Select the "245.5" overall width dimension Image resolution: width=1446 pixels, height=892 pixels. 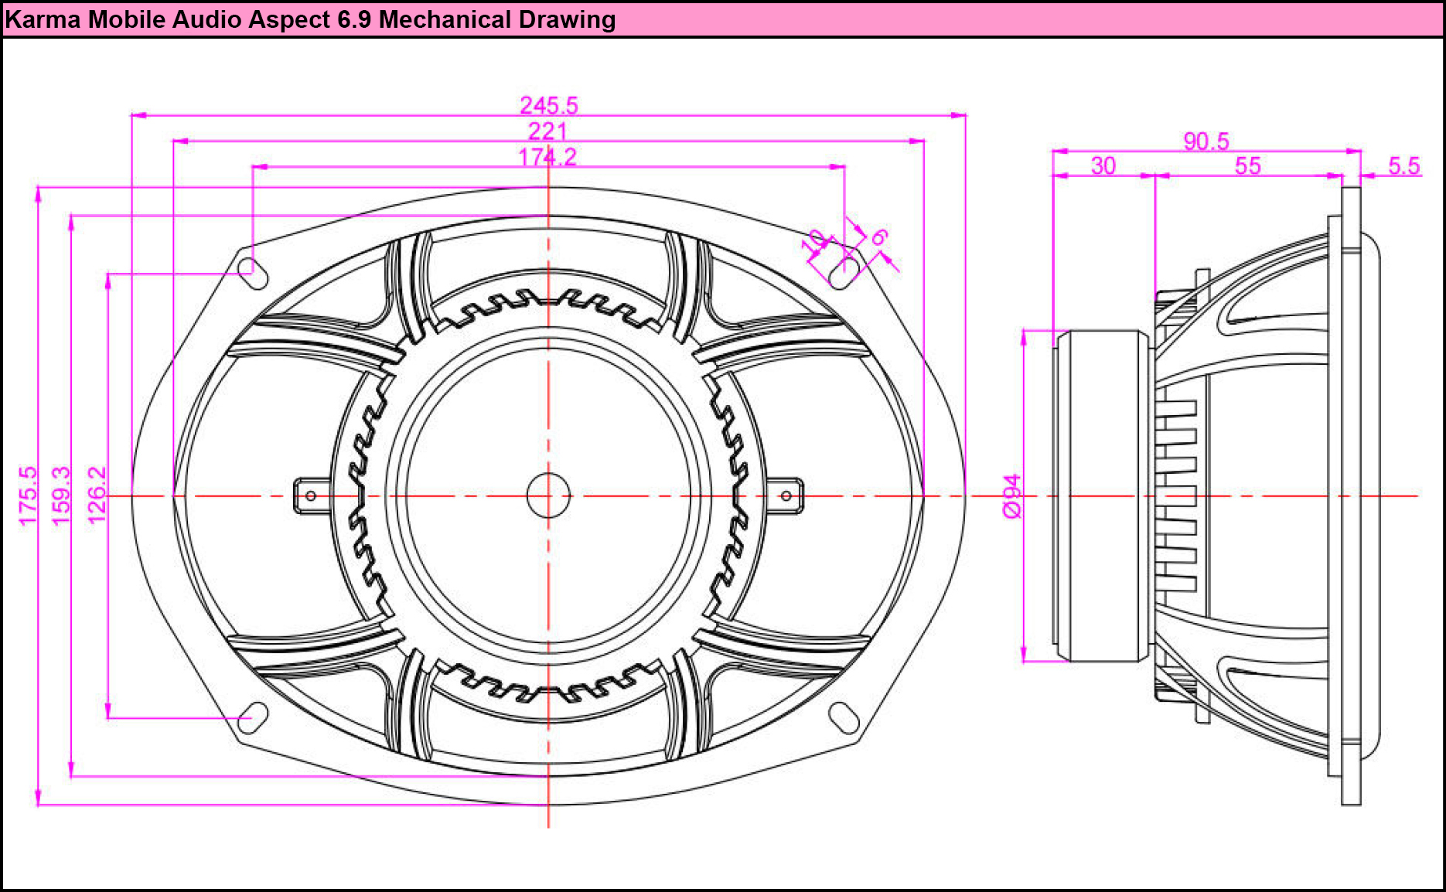tap(549, 105)
